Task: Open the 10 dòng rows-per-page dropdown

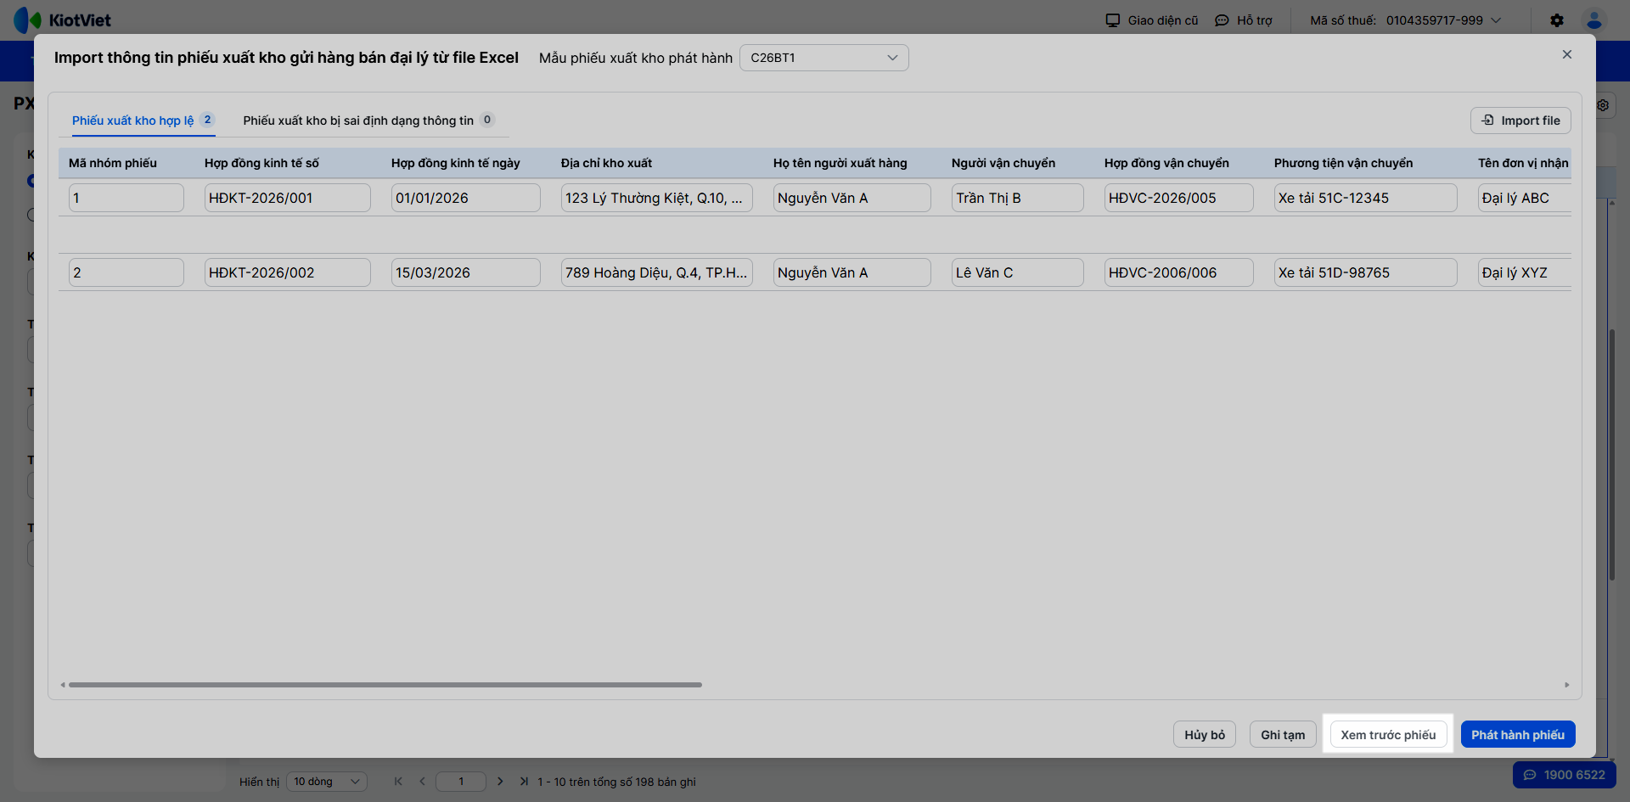Action: [x=327, y=782]
